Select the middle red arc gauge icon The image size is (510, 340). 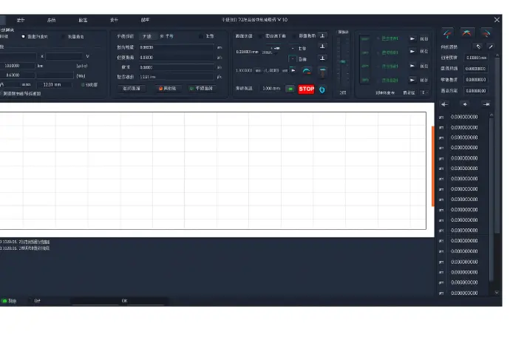pyautogui.click(x=466, y=32)
